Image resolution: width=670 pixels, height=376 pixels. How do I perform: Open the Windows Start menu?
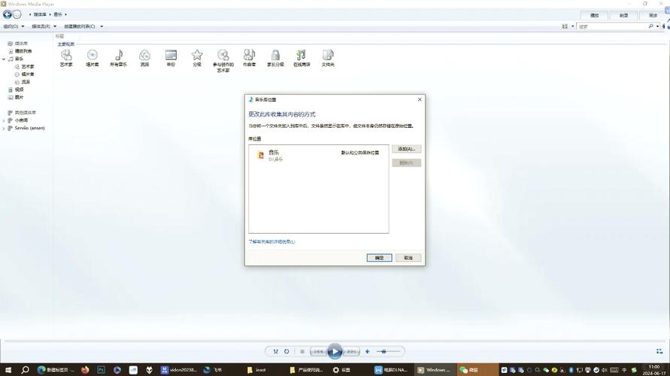[x=8, y=370]
